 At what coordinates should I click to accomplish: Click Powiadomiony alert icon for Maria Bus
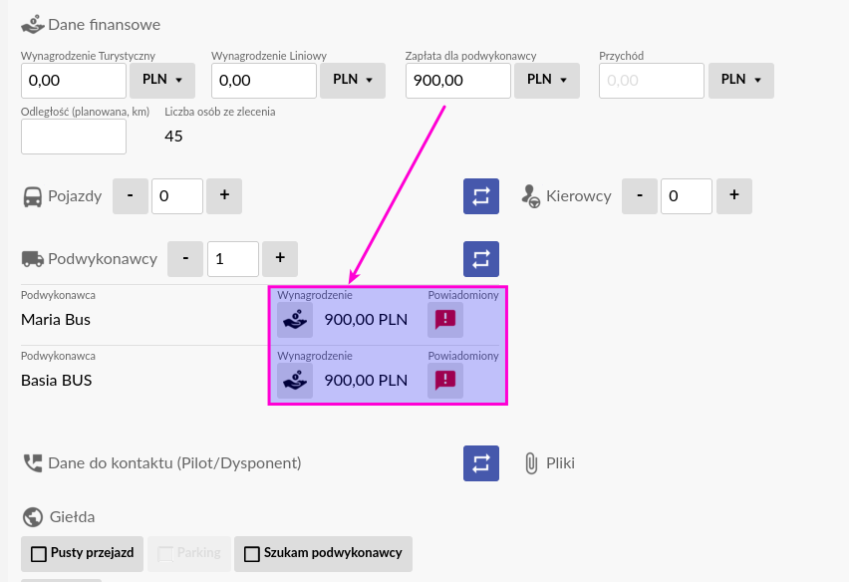coord(445,320)
